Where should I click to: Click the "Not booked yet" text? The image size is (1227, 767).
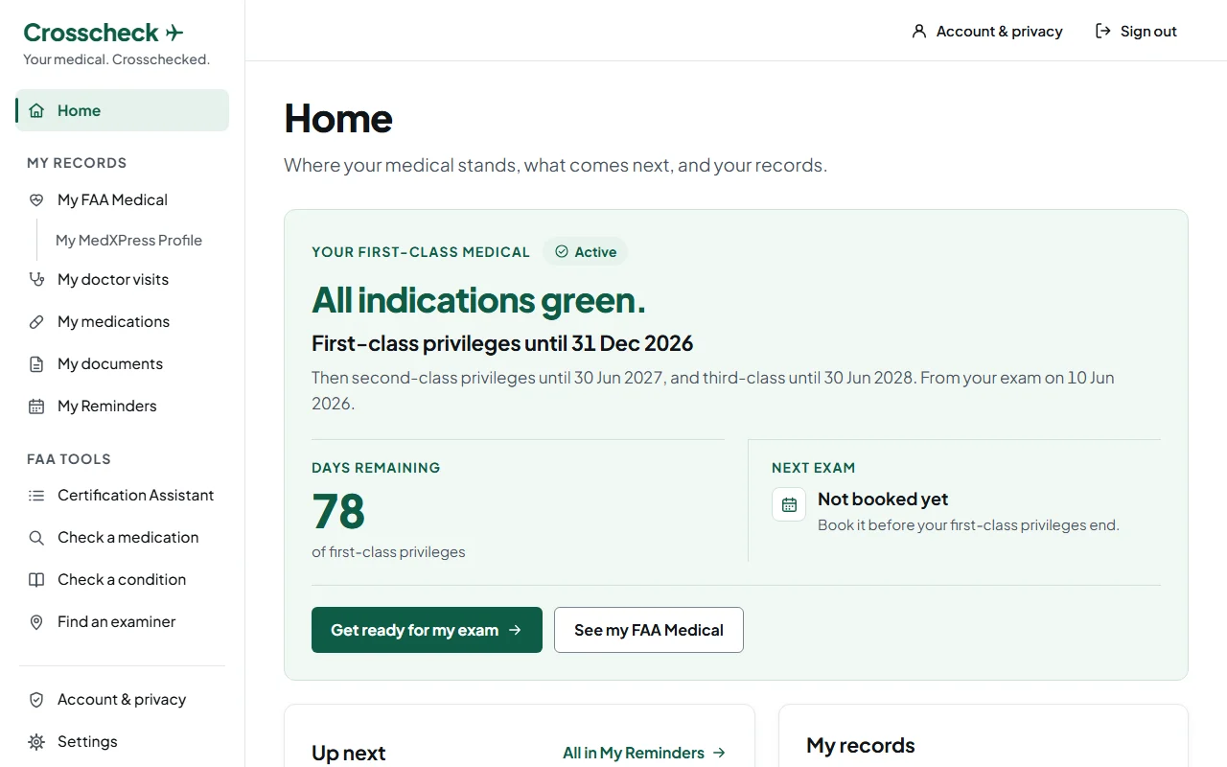883,499
